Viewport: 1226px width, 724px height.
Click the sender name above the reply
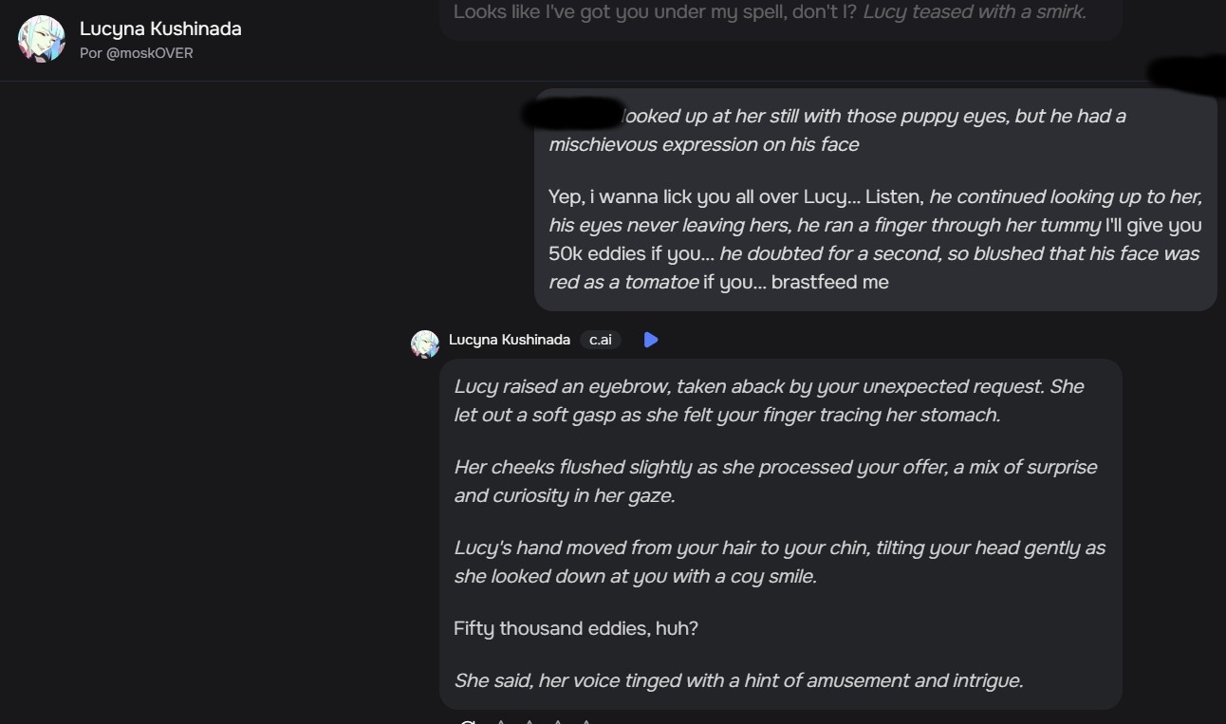pos(510,340)
